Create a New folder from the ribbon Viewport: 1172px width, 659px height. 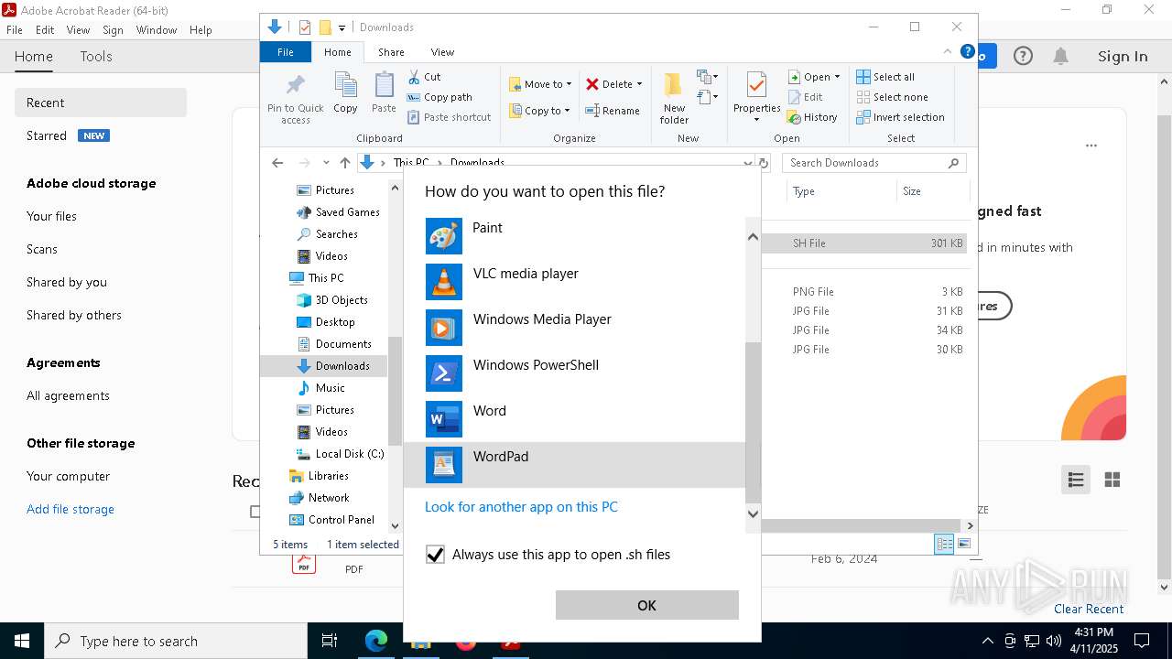[674, 98]
